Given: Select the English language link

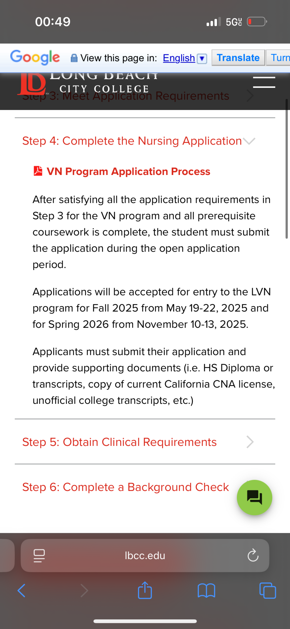Looking at the screenshot, I should (x=179, y=58).
